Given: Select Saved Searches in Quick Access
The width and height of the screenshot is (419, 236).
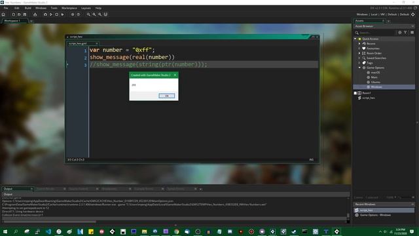Looking at the screenshot, I should click(x=376, y=58).
